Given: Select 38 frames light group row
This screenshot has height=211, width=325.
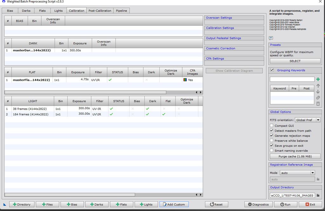Looking at the screenshot, I should click(x=103, y=109).
